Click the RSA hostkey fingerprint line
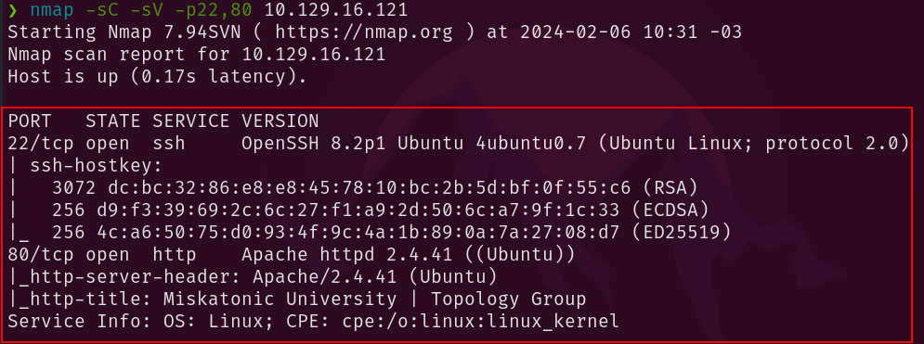The height and width of the screenshot is (344, 924). pyautogui.click(x=375, y=188)
